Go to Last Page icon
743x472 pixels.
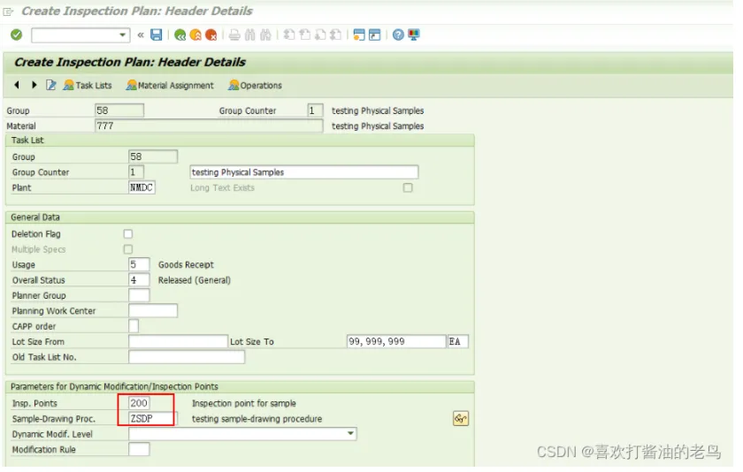point(336,35)
